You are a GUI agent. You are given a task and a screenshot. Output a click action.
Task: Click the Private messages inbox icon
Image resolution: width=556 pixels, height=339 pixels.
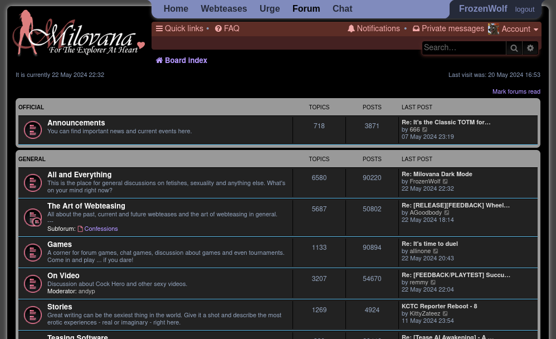tap(416, 28)
